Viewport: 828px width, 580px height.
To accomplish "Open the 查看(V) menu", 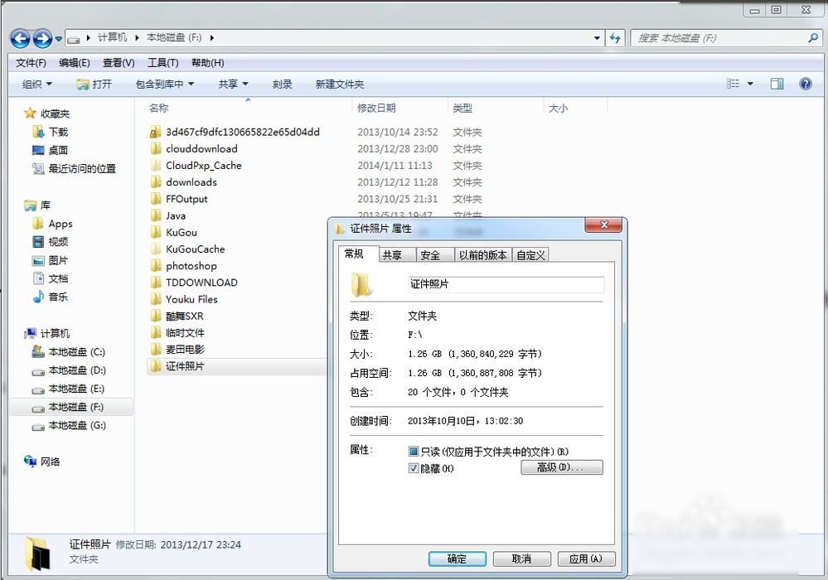I will click(118, 62).
